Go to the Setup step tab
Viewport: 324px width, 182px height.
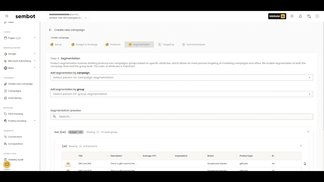pyautogui.click(x=56, y=45)
